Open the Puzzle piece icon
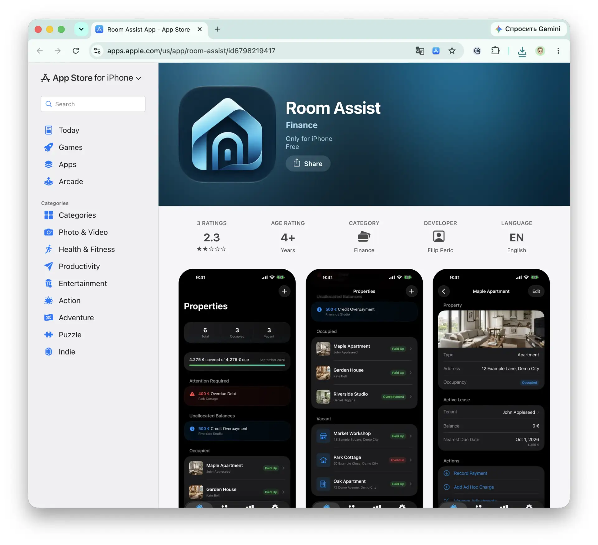The image size is (598, 545). 49,335
